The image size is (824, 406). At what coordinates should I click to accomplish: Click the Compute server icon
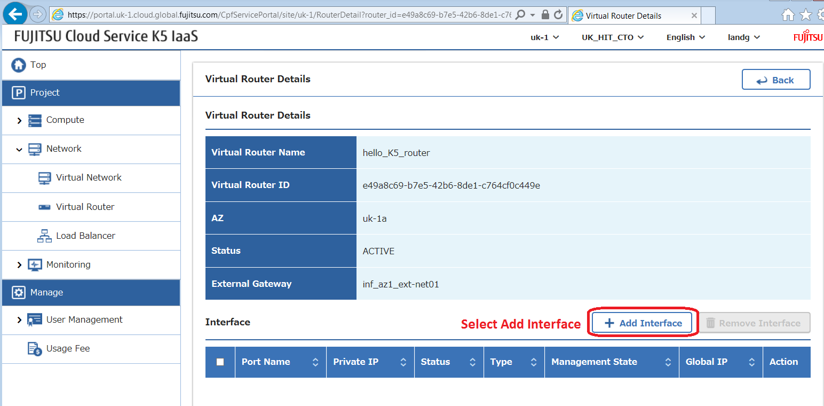click(x=35, y=120)
